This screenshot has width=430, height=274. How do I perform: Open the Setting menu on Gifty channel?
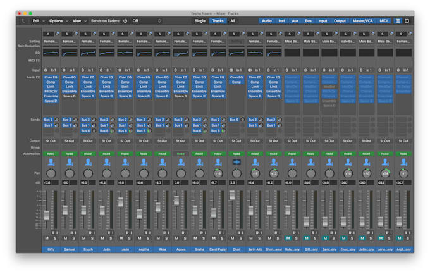pos(51,42)
